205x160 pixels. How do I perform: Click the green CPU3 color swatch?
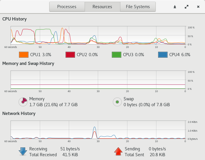coord(116,54)
